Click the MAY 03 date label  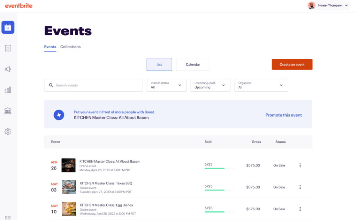pyautogui.click(x=54, y=187)
